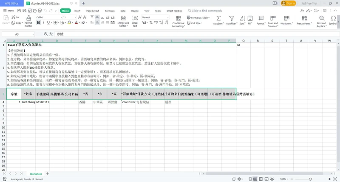Click the Print icon in quick access
This screenshot has width=340, height=182.
click(35, 11)
